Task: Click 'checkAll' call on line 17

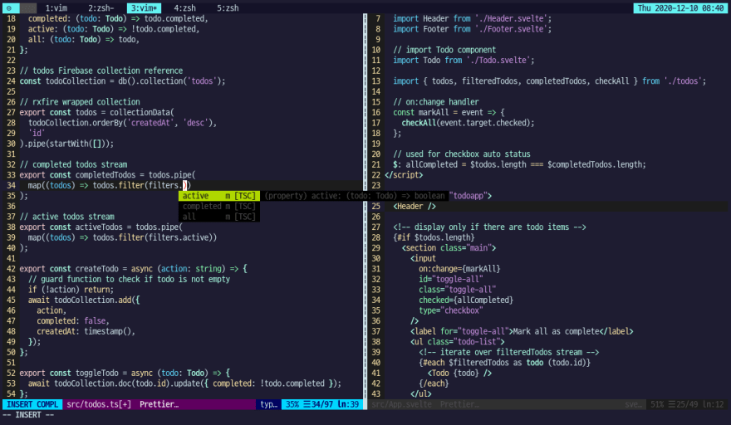Action: [x=419, y=123]
